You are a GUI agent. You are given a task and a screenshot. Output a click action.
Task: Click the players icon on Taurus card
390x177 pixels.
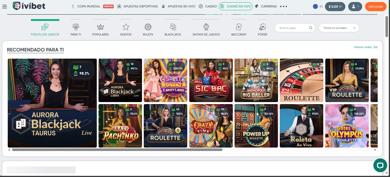pos(76,67)
